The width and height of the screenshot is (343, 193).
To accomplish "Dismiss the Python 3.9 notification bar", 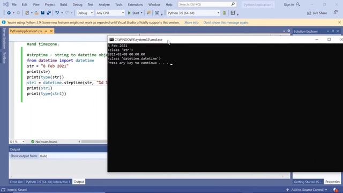I will 339,23.
